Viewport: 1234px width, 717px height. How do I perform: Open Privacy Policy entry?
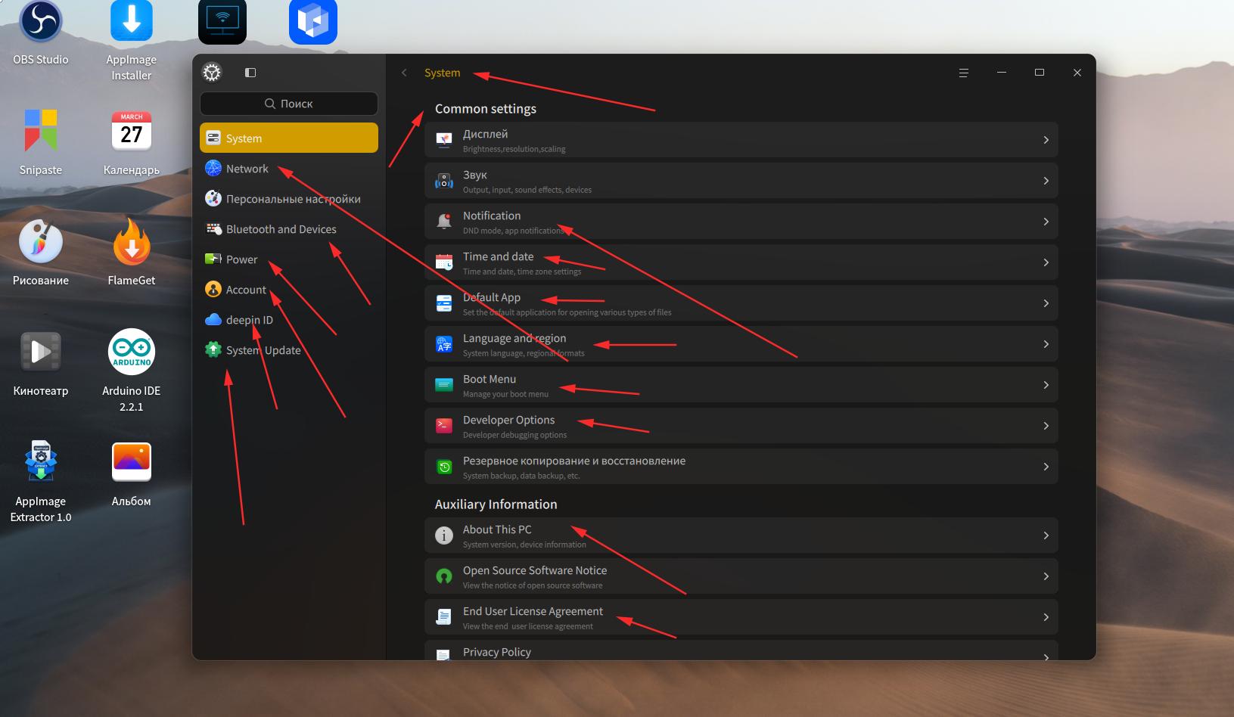pyautogui.click(x=741, y=650)
